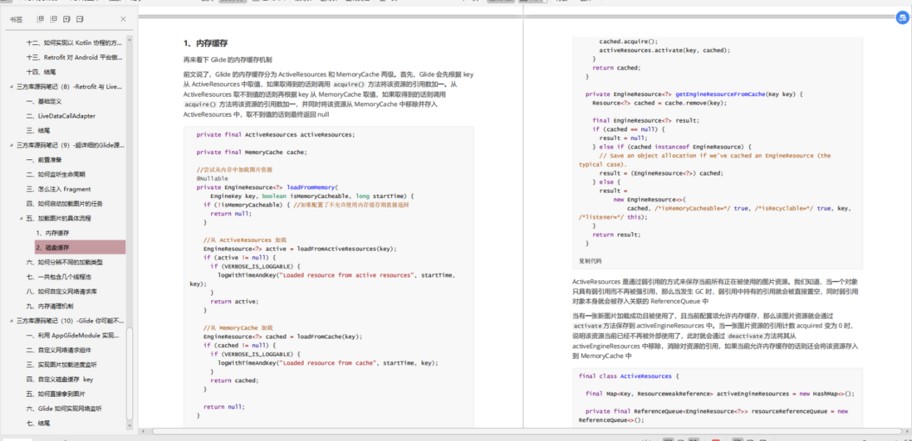Click the 书签 panel title
The width and height of the screenshot is (912, 441).
point(16,19)
